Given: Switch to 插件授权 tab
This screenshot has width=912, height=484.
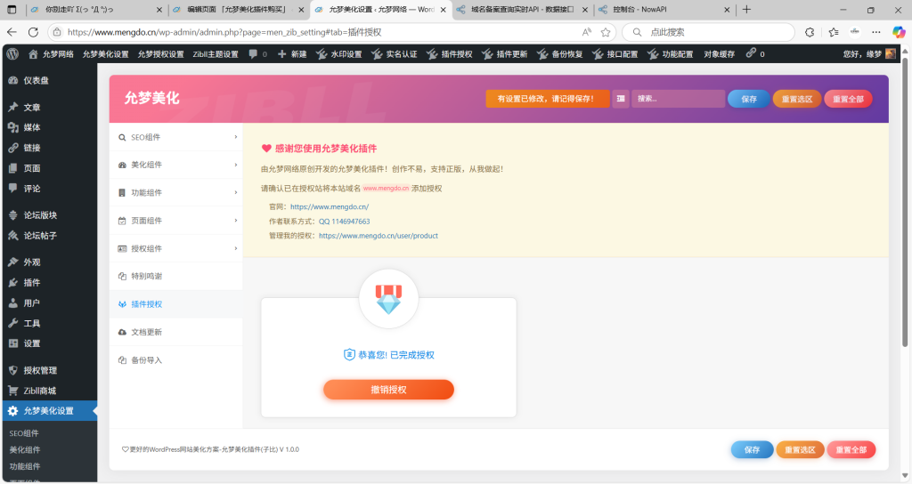Looking at the screenshot, I should (176, 304).
